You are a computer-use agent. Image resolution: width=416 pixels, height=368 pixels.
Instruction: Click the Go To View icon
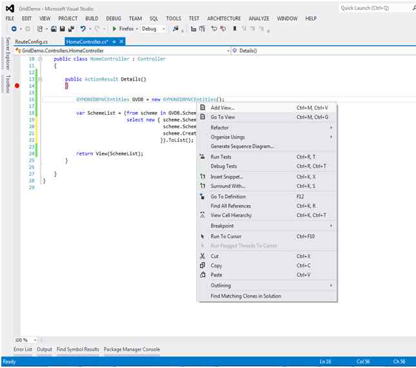(x=203, y=117)
